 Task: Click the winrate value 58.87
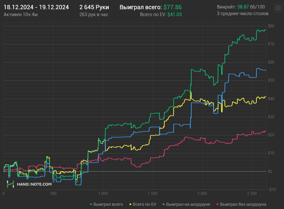pyautogui.click(x=243, y=7)
